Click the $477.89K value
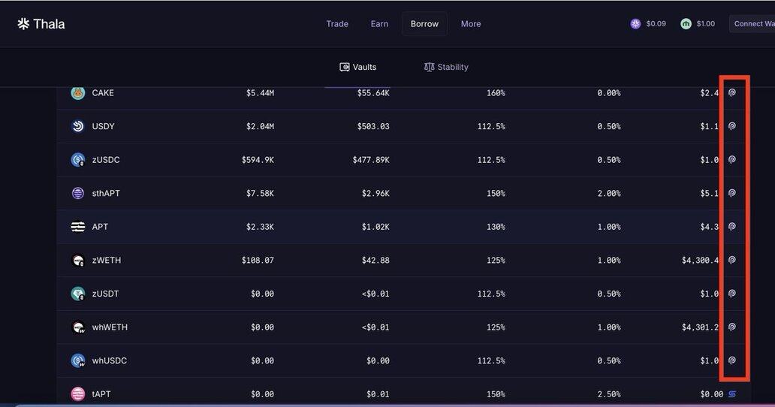 [x=371, y=160]
